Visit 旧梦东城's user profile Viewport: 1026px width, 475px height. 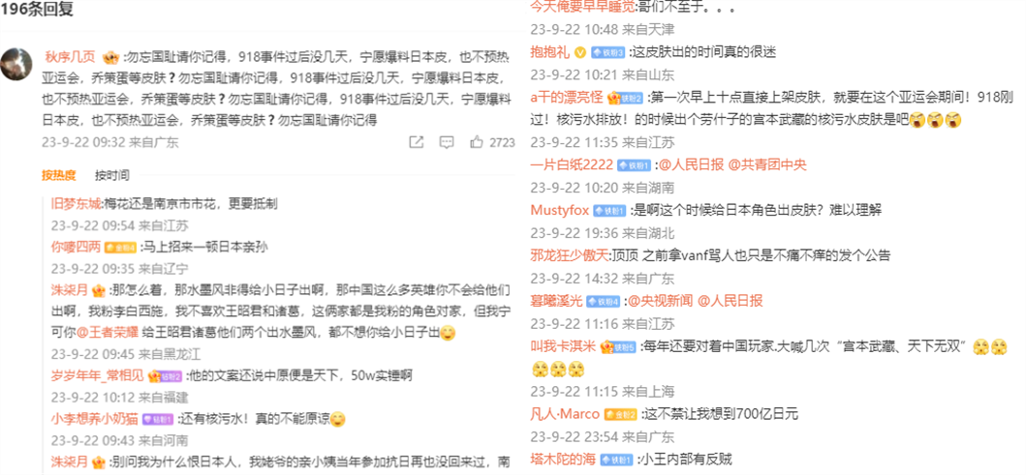click(x=77, y=202)
